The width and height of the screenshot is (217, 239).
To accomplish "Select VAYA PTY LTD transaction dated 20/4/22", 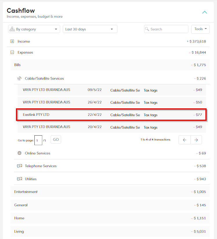I will pos(112,127).
